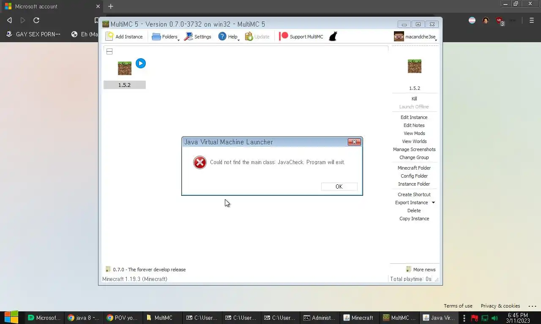Click the browser profile avatar icon

pyautogui.click(x=486, y=20)
